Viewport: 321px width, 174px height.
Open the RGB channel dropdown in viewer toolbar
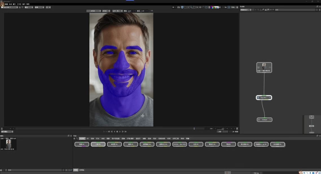(218, 7)
